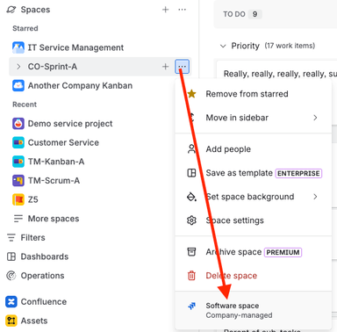Open Assets from the sidebar
Viewport: 337px width, 332px height.
(34, 321)
